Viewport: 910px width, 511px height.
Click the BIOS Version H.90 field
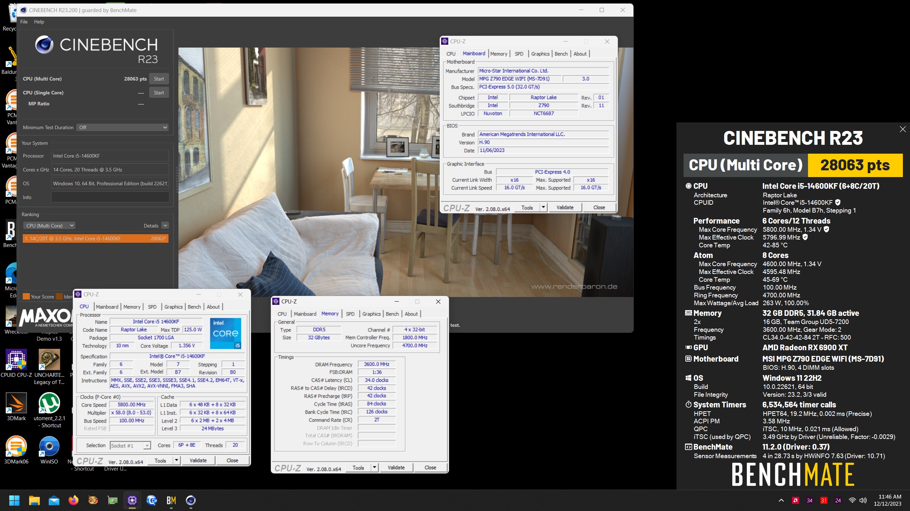[x=543, y=142]
